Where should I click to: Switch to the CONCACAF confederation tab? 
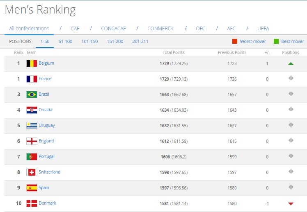click(x=113, y=29)
